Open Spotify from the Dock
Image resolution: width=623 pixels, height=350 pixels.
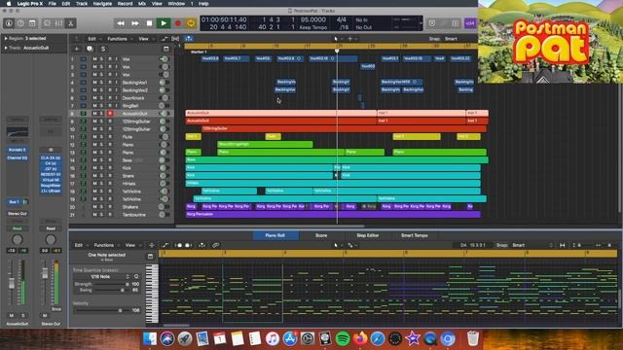(x=343, y=338)
